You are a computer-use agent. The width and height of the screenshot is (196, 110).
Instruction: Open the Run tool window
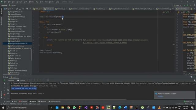pyautogui.click(x=14, y=101)
